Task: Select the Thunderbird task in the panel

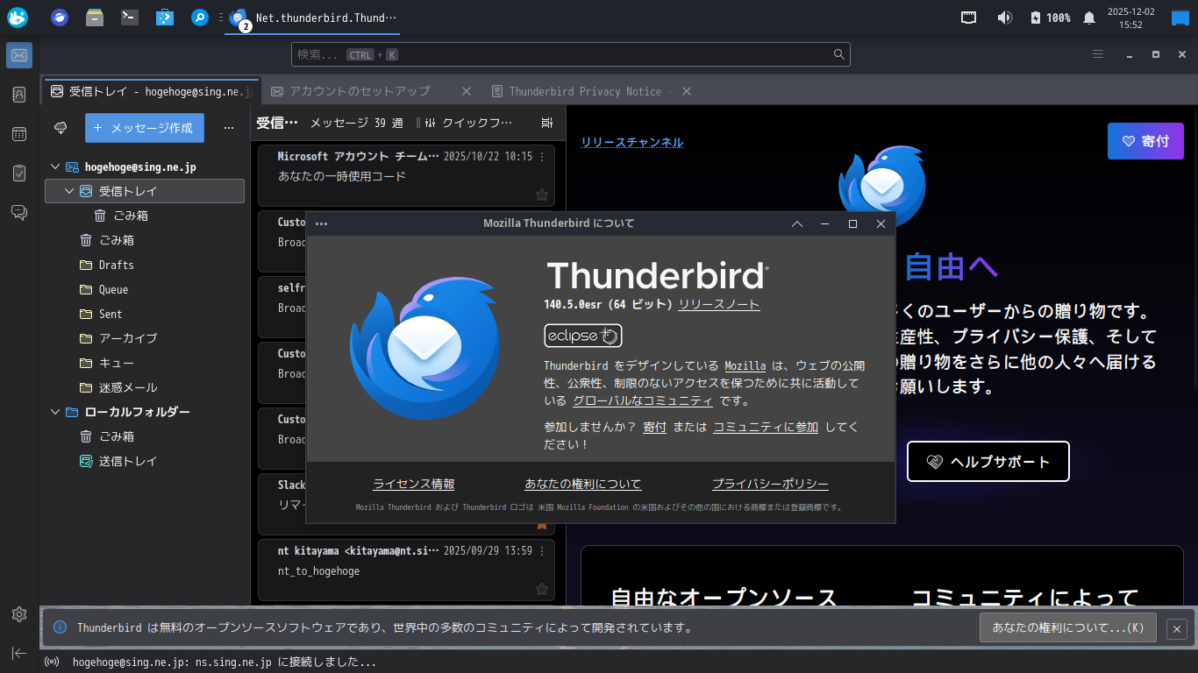Action: coord(313,18)
